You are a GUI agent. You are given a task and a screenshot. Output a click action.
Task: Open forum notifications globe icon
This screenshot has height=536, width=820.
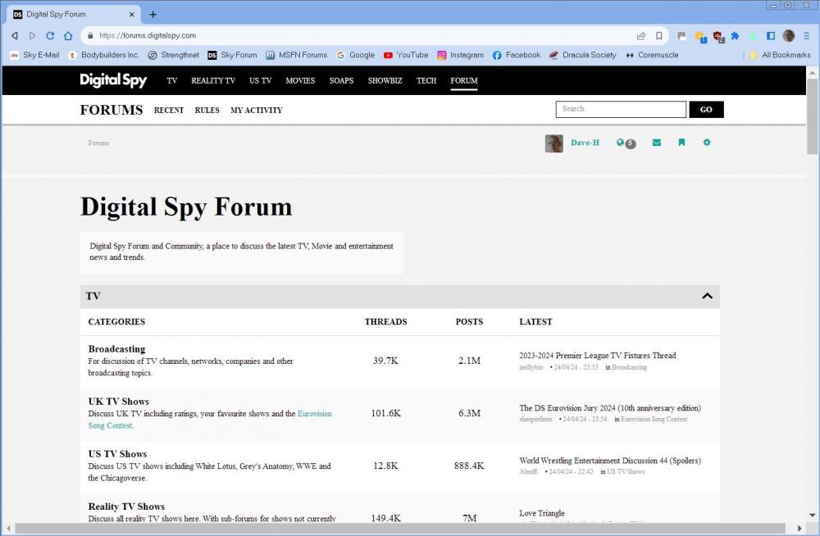click(621, 143)
